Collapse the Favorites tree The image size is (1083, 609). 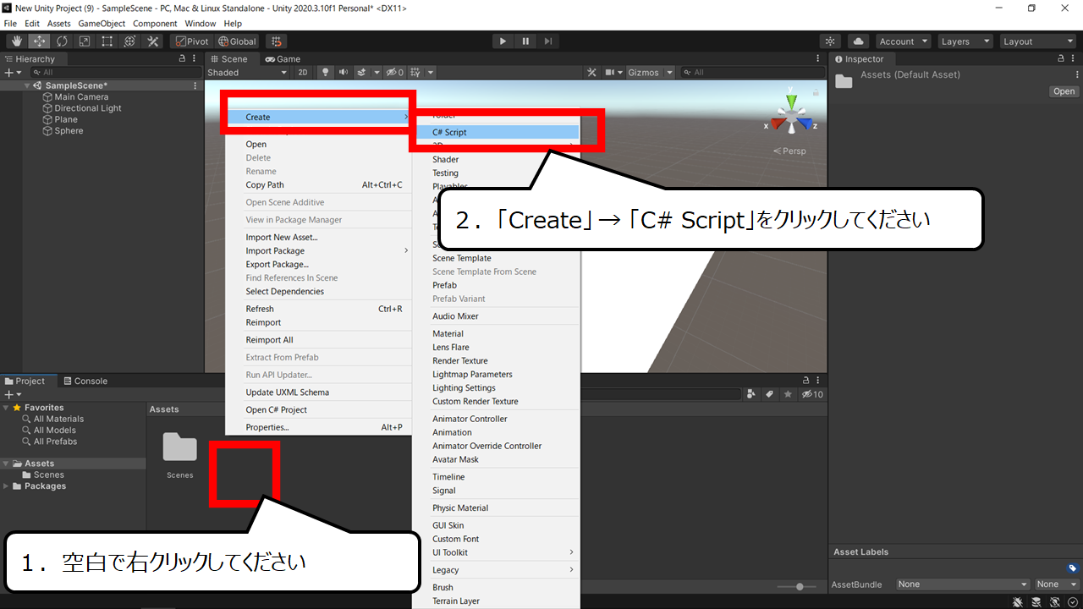click(x=7, y=408)
